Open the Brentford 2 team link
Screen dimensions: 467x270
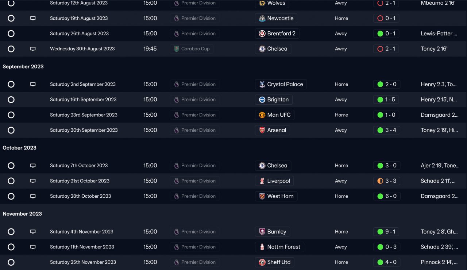[281, 34]
